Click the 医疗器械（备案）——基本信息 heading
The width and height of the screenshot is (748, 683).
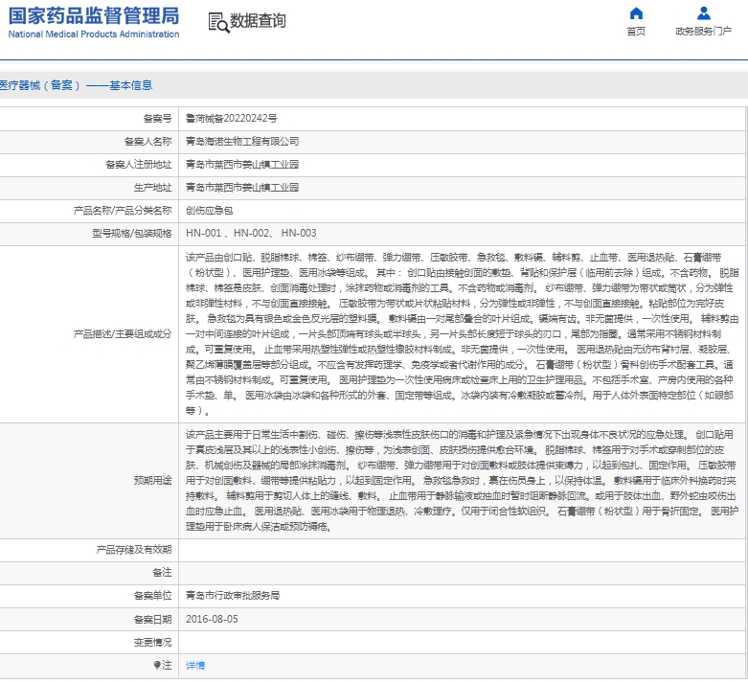(x=76, y=85)
